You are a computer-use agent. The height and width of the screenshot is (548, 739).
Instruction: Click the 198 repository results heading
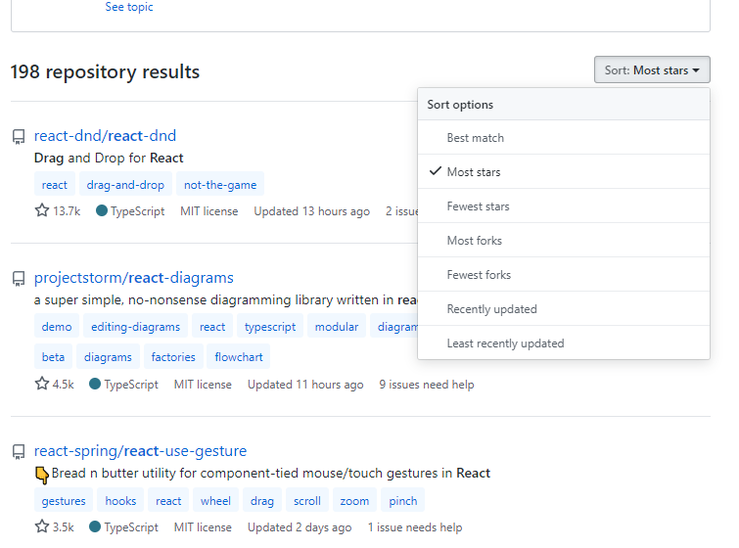click(x=105, y=71)
